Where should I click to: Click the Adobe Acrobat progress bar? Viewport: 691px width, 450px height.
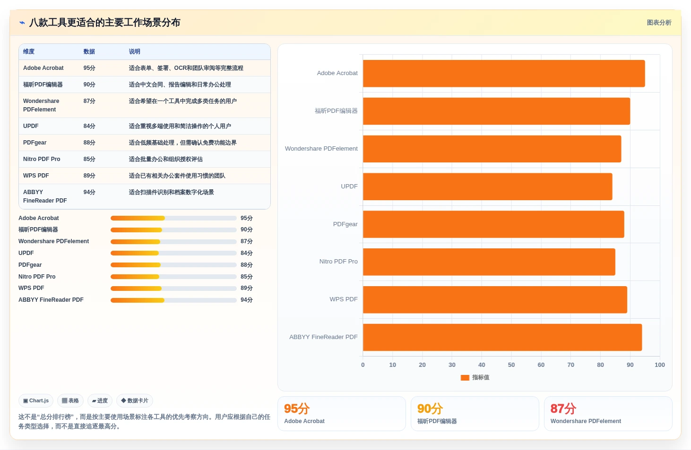point(173,218)
